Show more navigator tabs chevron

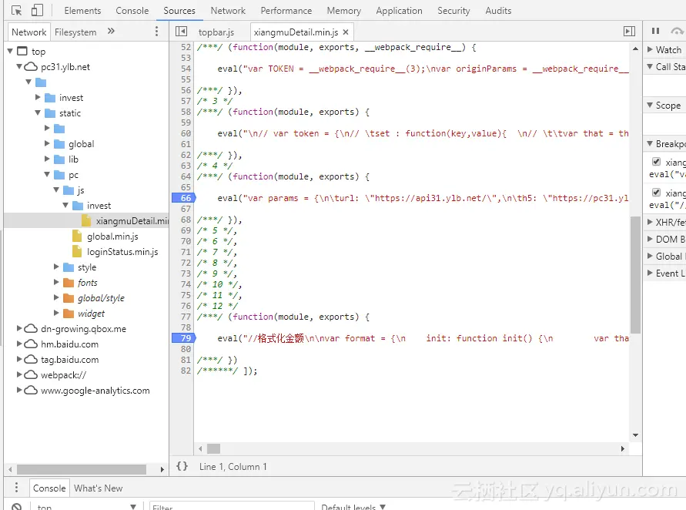[x=111, y=31]
